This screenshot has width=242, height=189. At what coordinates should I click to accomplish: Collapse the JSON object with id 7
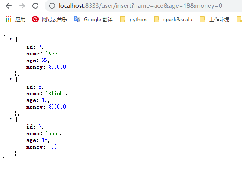point(11,39)
